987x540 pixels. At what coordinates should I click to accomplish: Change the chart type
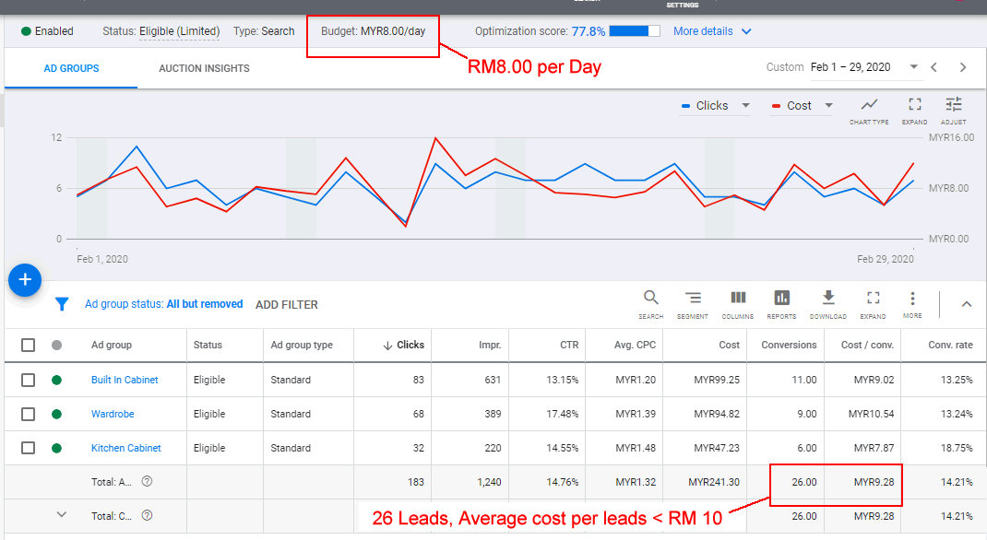869,109
